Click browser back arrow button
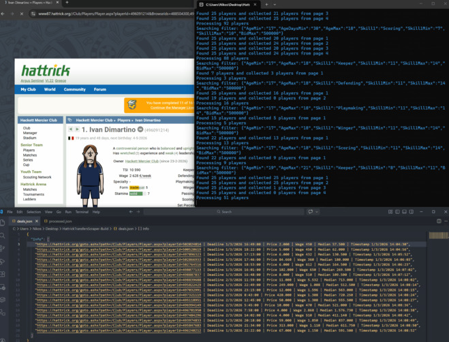The image size is (449, 342). click(3, 14)
